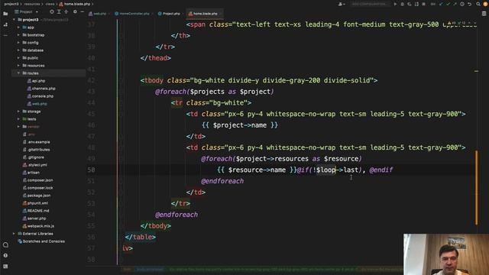
Task: Click resources in the breadcrumb path
Action: coord(32,4)
